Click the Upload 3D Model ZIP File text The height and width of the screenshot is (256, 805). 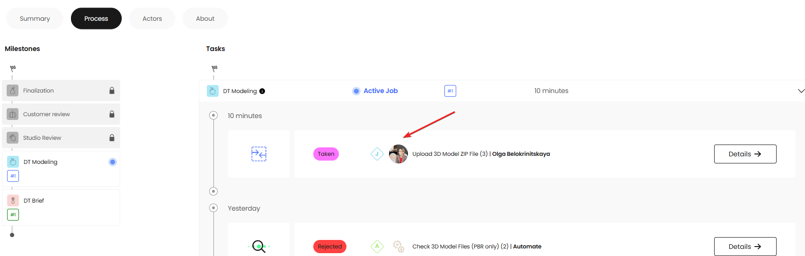click(450, 154)
